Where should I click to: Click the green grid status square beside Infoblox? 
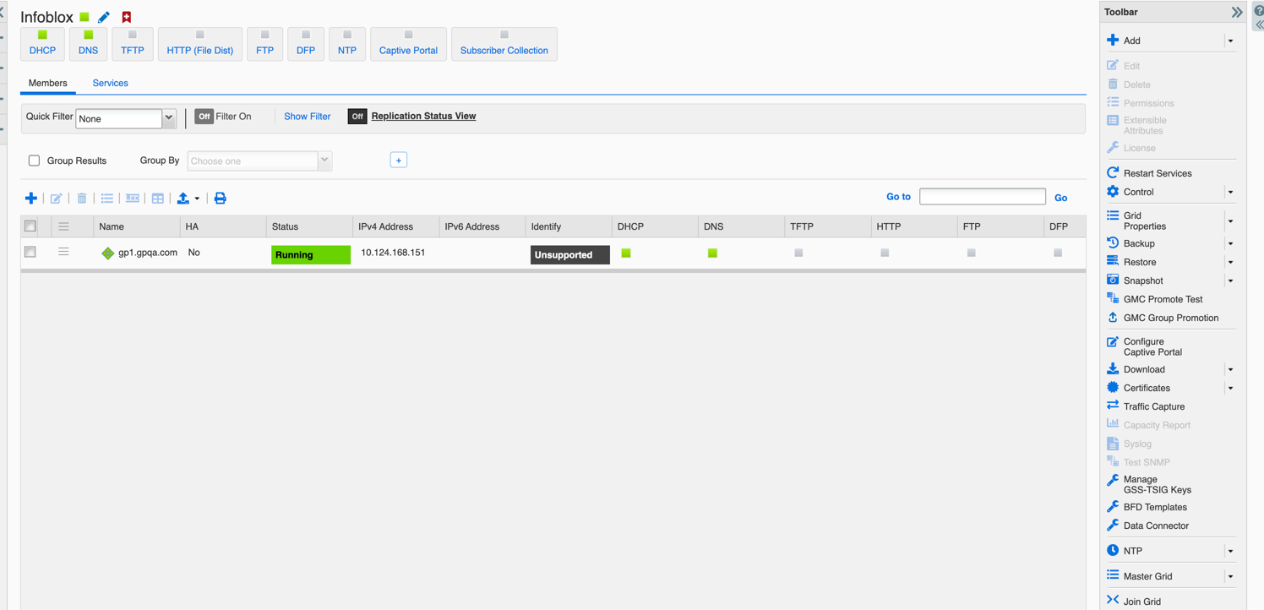(84, 17)
